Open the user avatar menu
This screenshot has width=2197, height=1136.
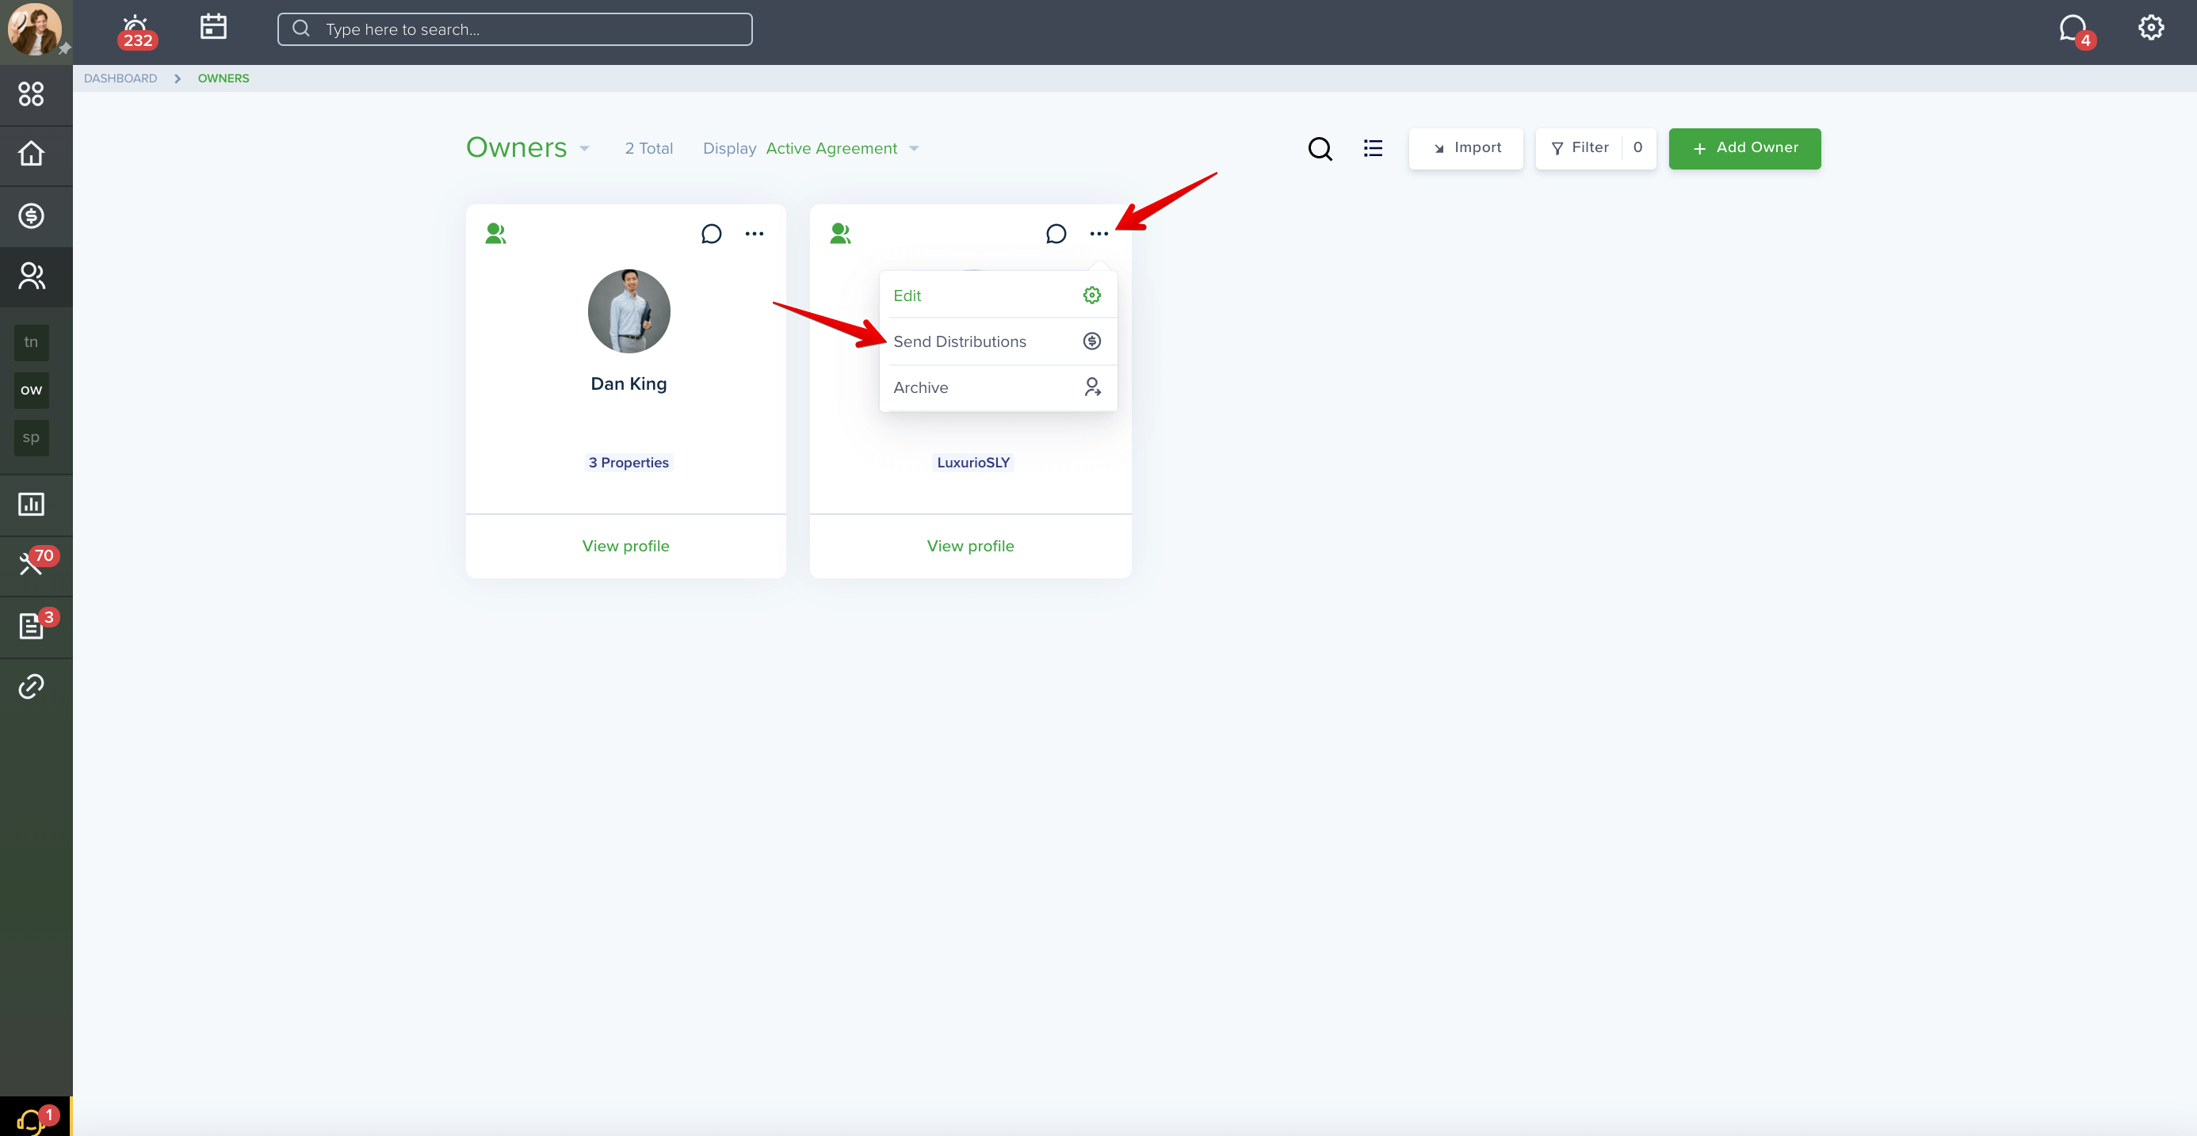(x=34, y=29)
